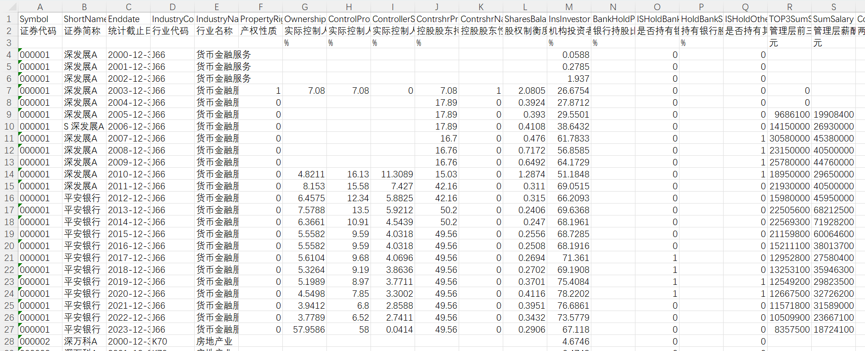Viewport: 865px width, 351px height.
Task: Select the cell containing S 深发展A
Action: [84, 126]
